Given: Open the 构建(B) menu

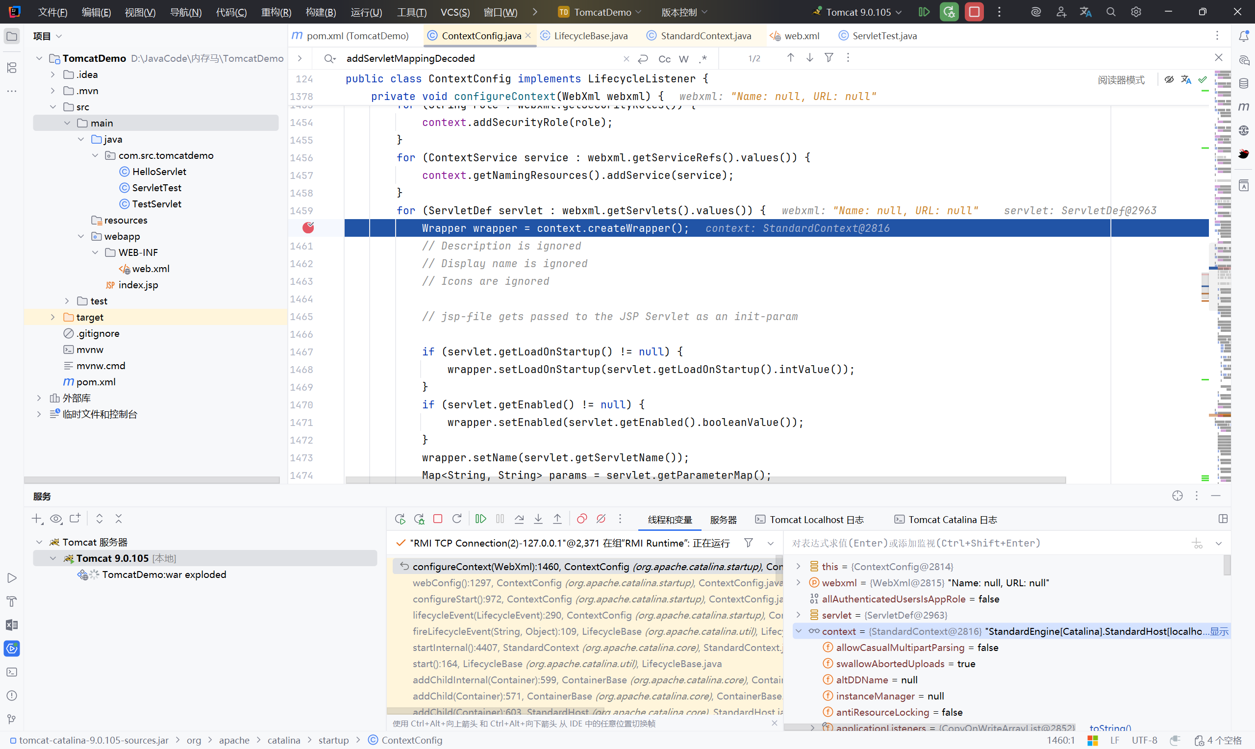Looking at the screenshot, I should (321, 12).
